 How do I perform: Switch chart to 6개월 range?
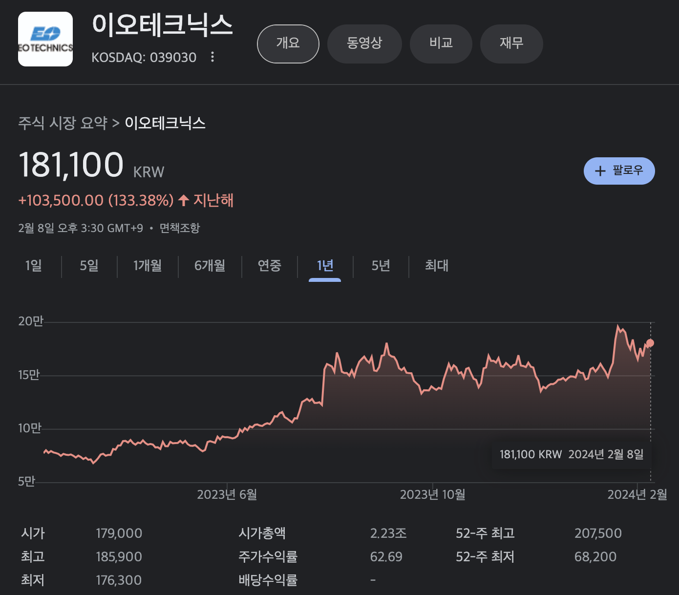[210, 266]
